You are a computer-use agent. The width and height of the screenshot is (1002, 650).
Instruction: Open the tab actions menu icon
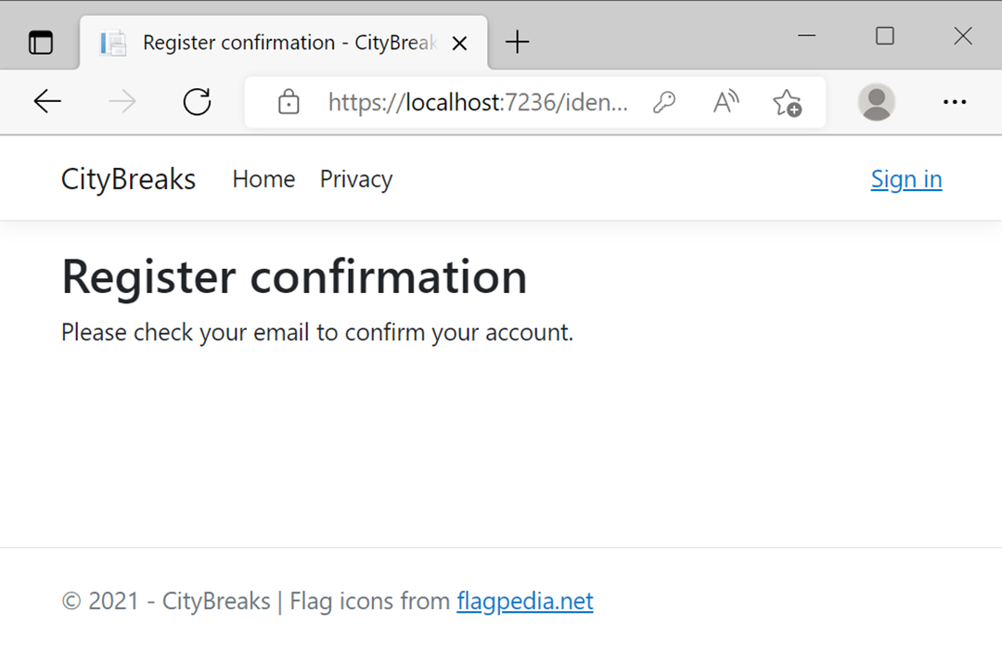tap(41, 43)
